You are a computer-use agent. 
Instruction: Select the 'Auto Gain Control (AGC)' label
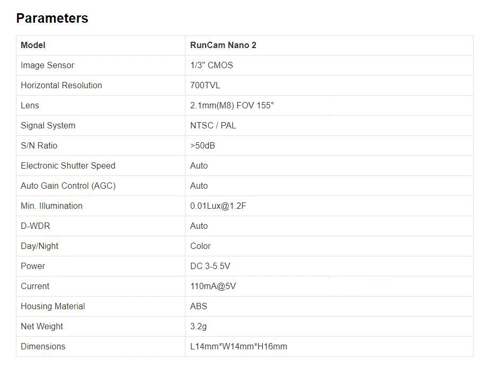click(68, 186)
